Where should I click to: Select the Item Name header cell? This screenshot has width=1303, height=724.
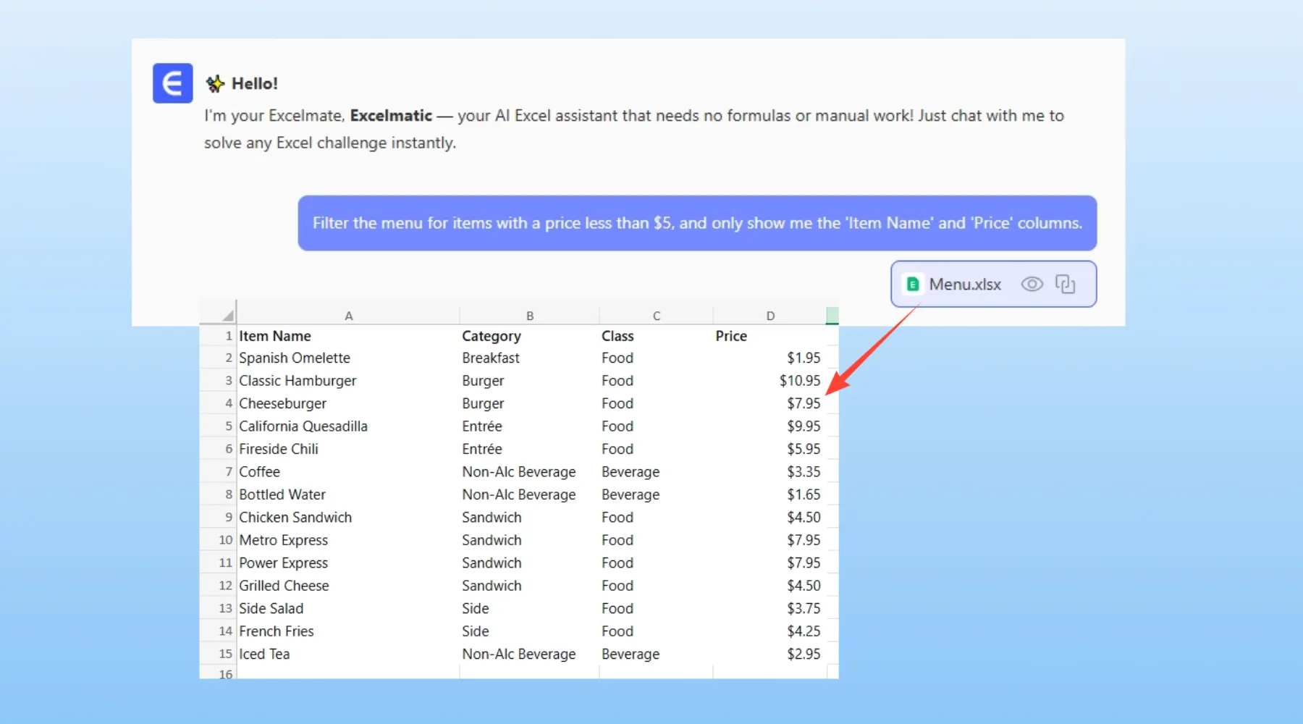[275, 336]
